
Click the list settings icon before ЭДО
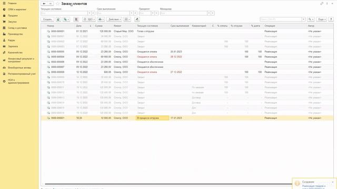coord(76,19)
